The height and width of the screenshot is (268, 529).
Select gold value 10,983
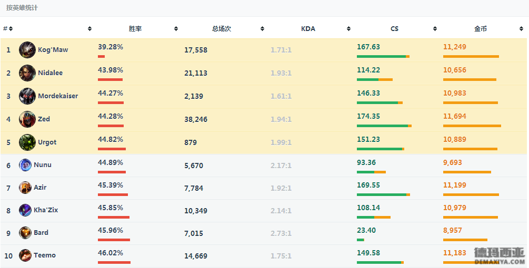tap(455, 93)
